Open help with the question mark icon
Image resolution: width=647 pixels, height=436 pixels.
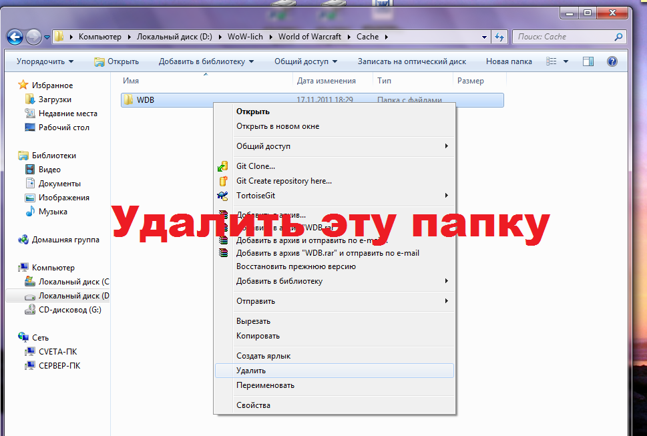point(612,61)
